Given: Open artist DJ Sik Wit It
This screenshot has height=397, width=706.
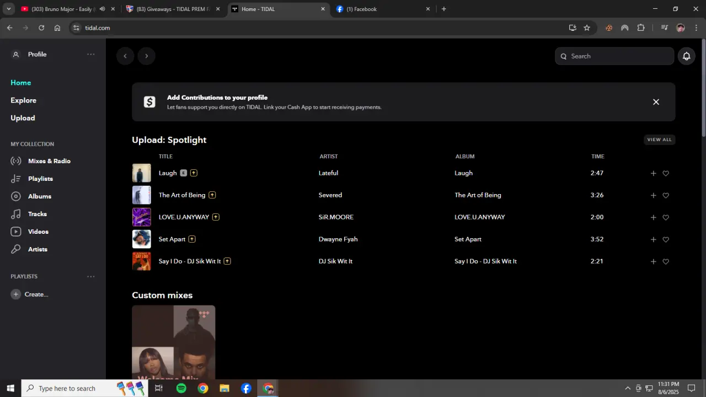Looking at the screenshot, I should (335, 261).
